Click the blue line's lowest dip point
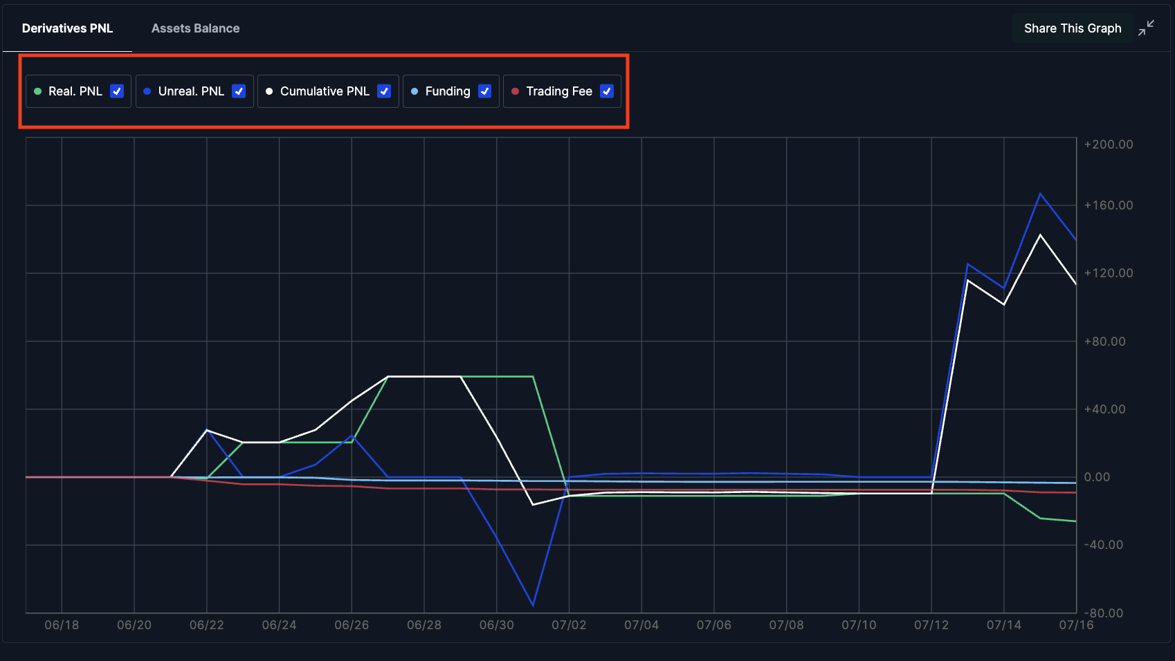1175x661 pixels. 533,606
